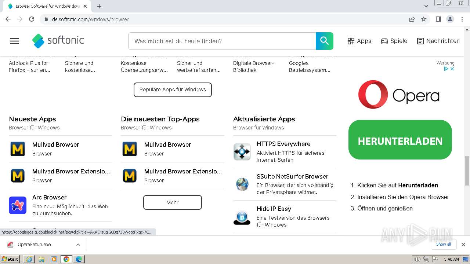Click the address bar URL
The width and height of the screenshot is (470, 264).
[90, 19]
